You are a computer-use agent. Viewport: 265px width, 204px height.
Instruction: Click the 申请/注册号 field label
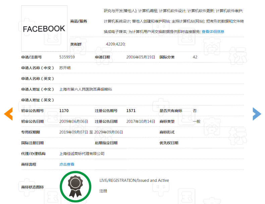click(32, 57)
